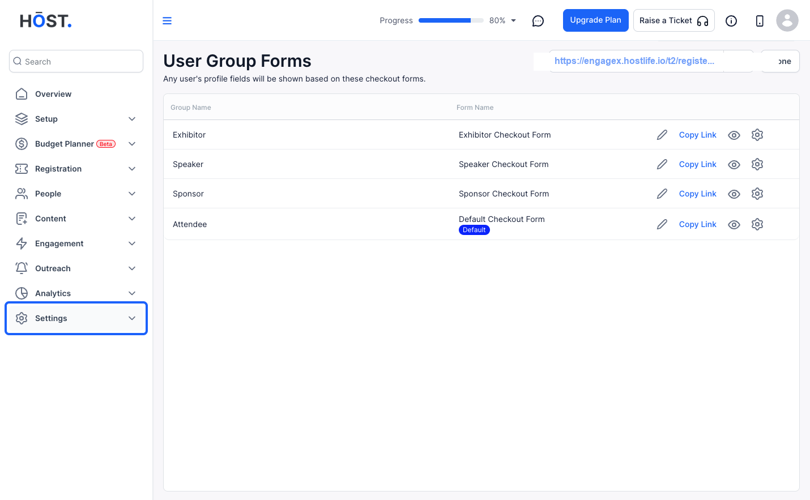
Task: Open the Settings sidebar item
Action: coord(76,318)
